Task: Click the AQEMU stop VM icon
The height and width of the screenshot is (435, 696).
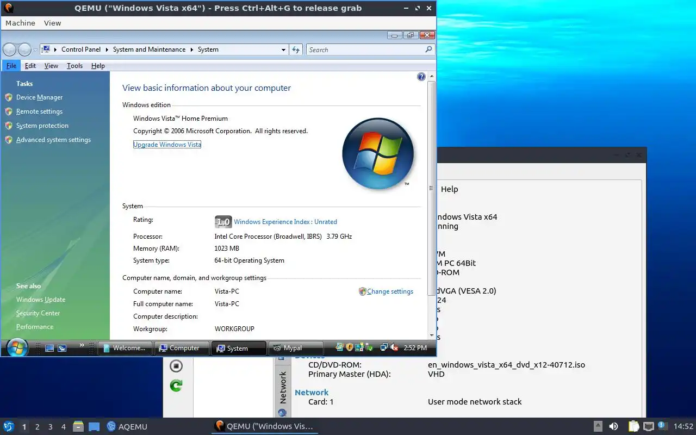Action: tap(176, 366)
